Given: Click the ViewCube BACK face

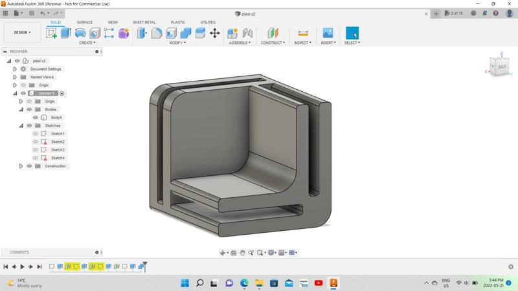Looking at the screenshot, I should [502, 66].
